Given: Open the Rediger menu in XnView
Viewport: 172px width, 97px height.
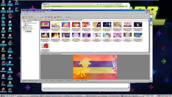Looking at the screenshot, I should [27, 12].
